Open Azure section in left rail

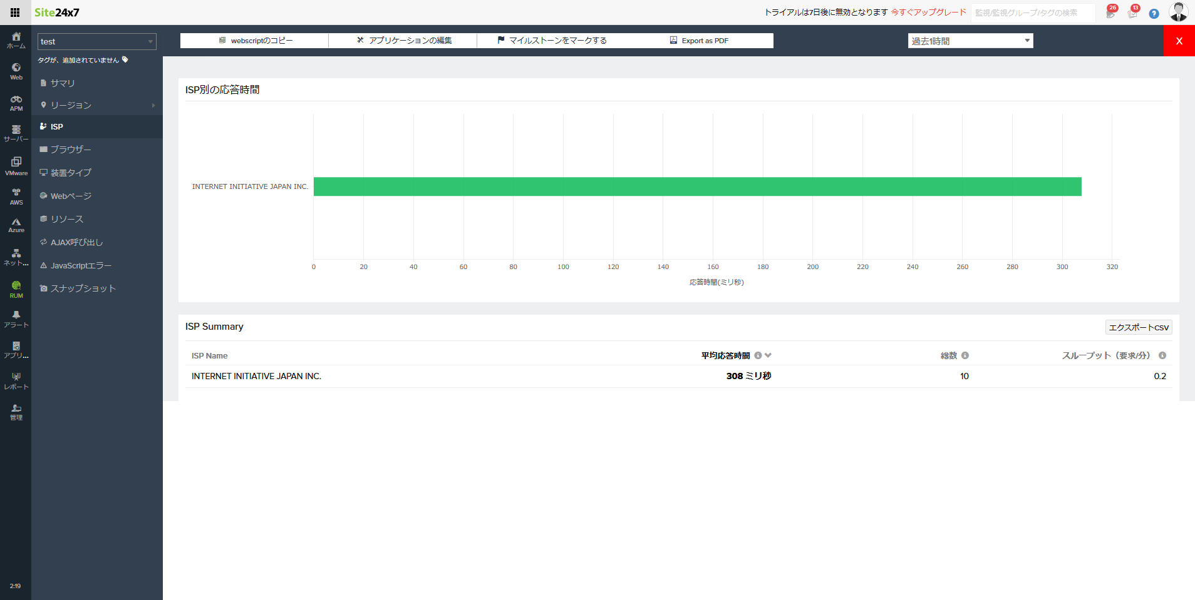[x=16, y=225]
